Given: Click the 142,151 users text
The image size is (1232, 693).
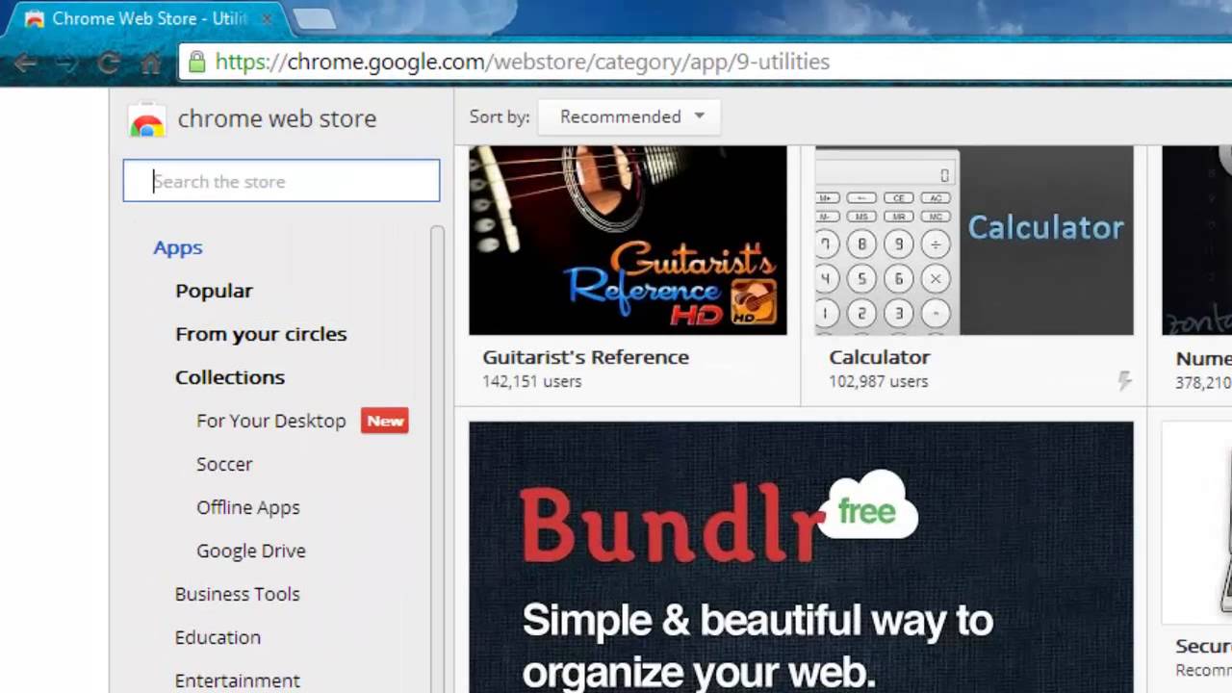Looking at the screenshot, I should (532, 382).
